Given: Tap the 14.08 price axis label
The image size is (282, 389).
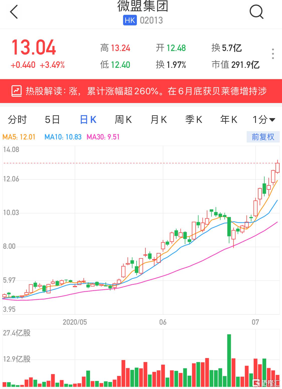Looking at the screenshot, I should click(x=11, y=150).
